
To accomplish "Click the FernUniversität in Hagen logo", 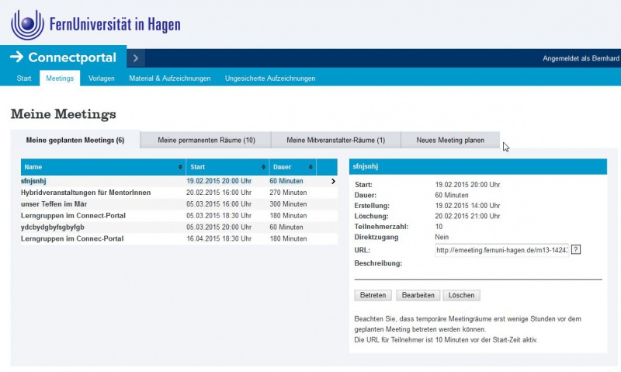I will 95,25.
